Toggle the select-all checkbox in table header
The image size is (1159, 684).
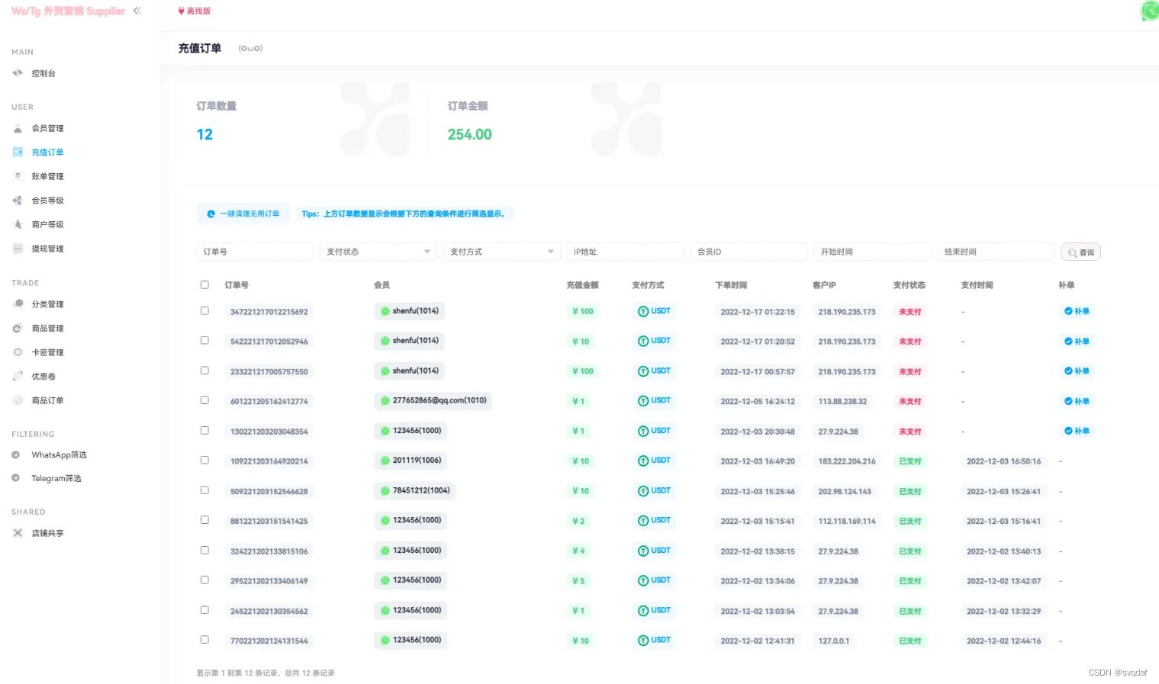[204, 284]
